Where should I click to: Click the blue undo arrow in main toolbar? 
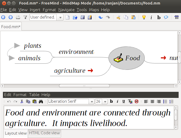tap(101, 17)
